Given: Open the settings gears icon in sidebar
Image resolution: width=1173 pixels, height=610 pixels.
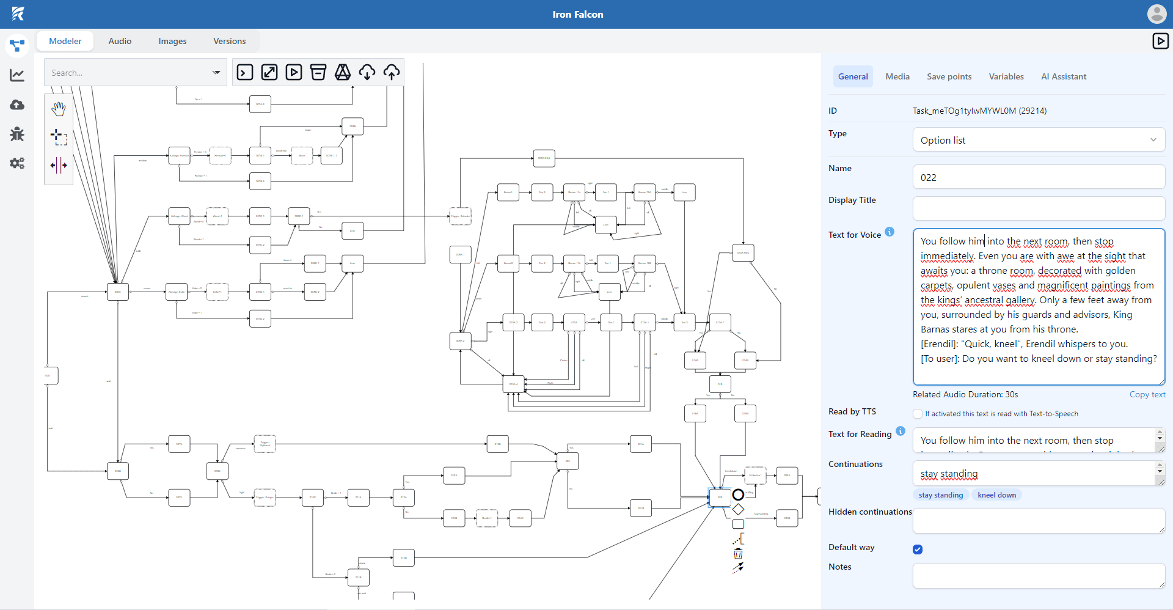Looking at the screenshot, I should tap(17, 163).
